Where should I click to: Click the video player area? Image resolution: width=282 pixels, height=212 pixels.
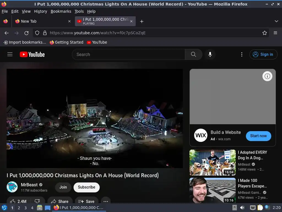pos(95,118)
